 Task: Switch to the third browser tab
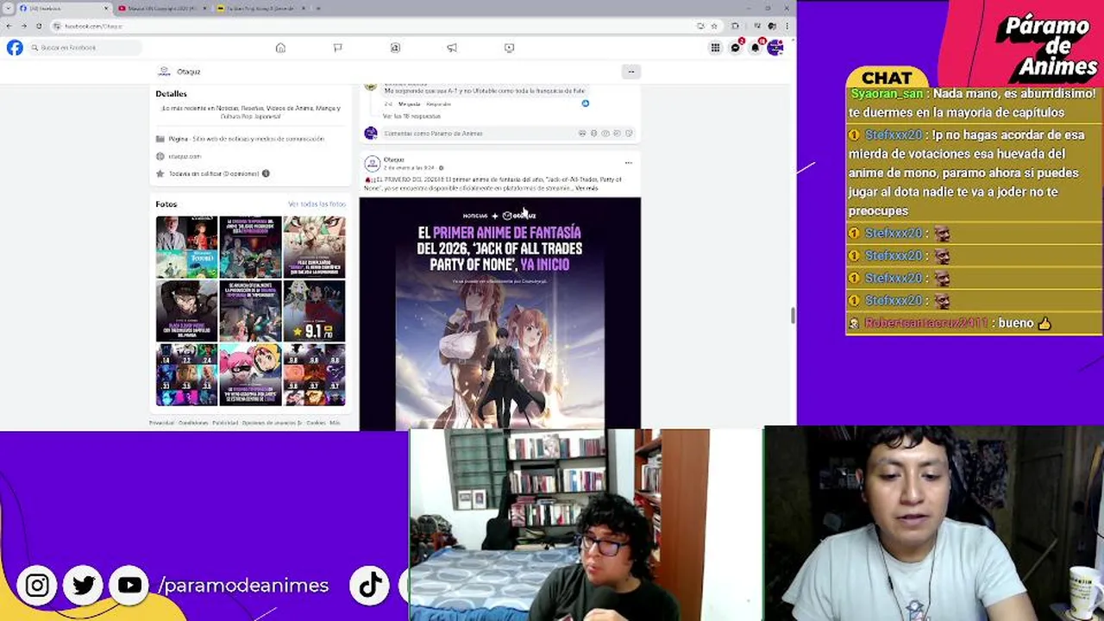point(259,8)
